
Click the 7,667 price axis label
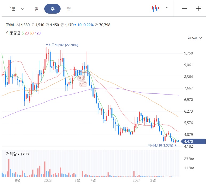coord(188,88)
